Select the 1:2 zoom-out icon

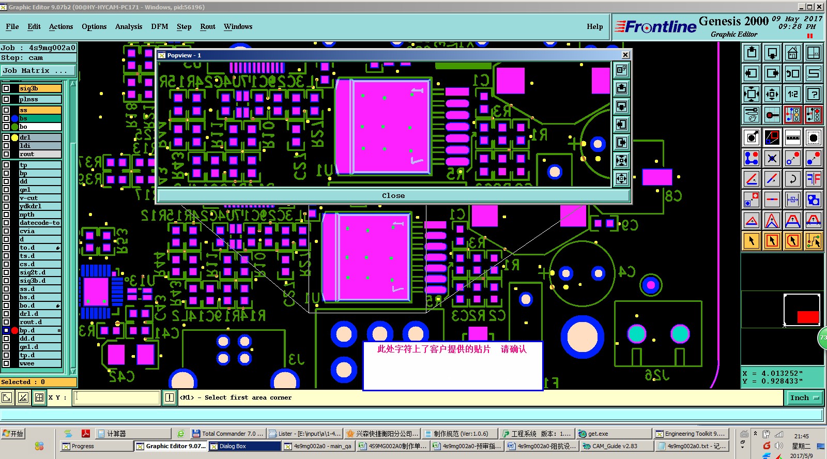coord(792,94)
